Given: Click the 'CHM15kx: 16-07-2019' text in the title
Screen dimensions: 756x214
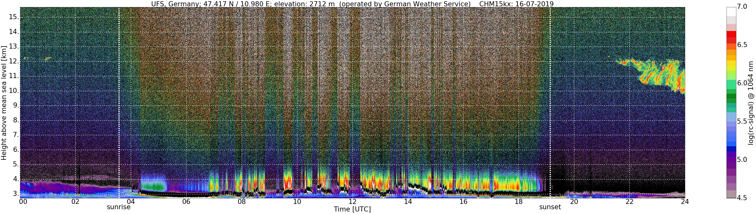Looking at the screenshot, I should click(516, 4).
